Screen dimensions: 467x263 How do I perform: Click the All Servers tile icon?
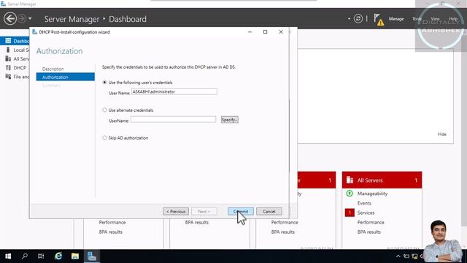350,180
